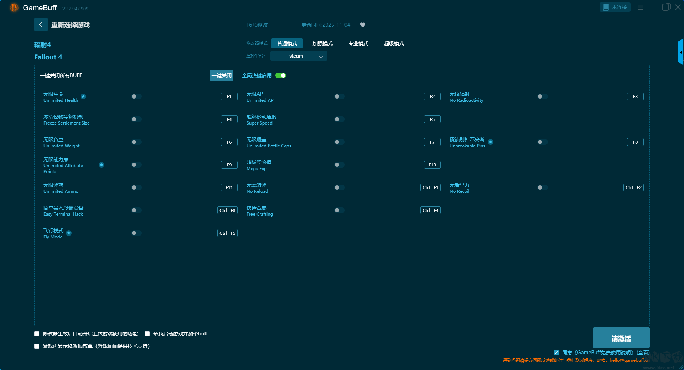Click the Ctrl F4 hotkey for Free Crafting

pyautogui.click(x=430, y=210)
